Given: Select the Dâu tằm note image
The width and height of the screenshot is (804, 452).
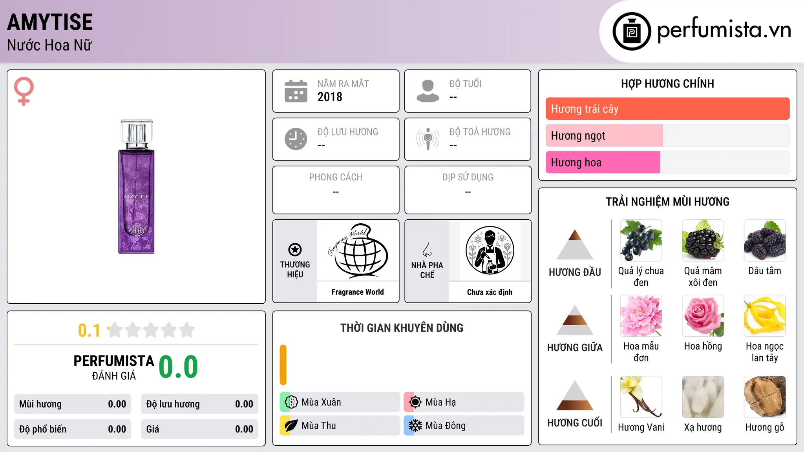Looking at the screenshot, I should [765, 241].
